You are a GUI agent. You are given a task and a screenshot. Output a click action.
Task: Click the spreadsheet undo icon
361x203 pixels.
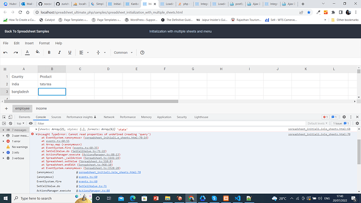click(x=5, y=53)
